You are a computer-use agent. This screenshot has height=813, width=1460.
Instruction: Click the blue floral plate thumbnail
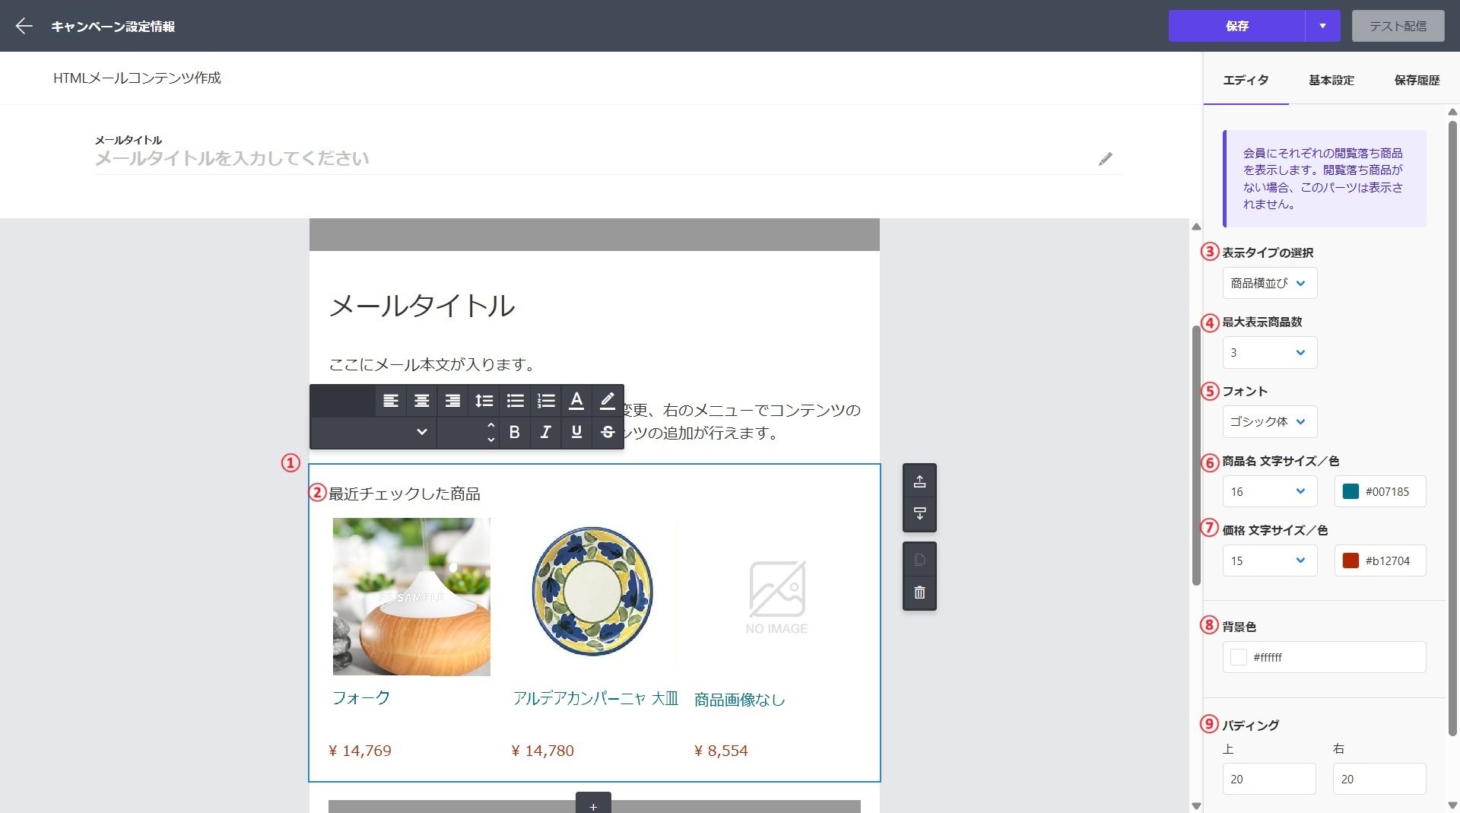point(593,592)
